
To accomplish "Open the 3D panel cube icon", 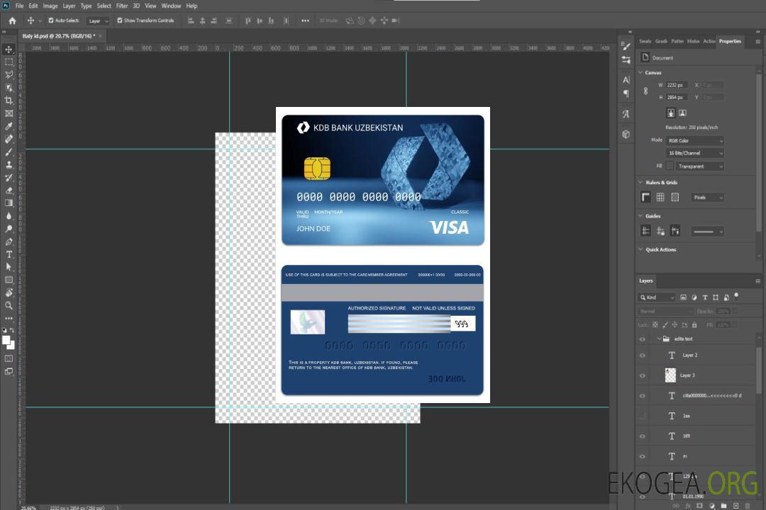I will click(626, 134).
